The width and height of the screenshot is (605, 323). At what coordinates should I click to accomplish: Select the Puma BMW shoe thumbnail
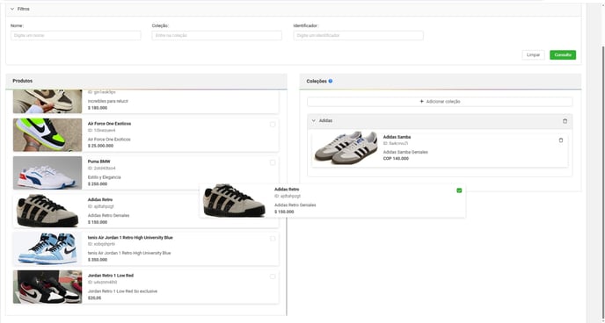point(47,173)
